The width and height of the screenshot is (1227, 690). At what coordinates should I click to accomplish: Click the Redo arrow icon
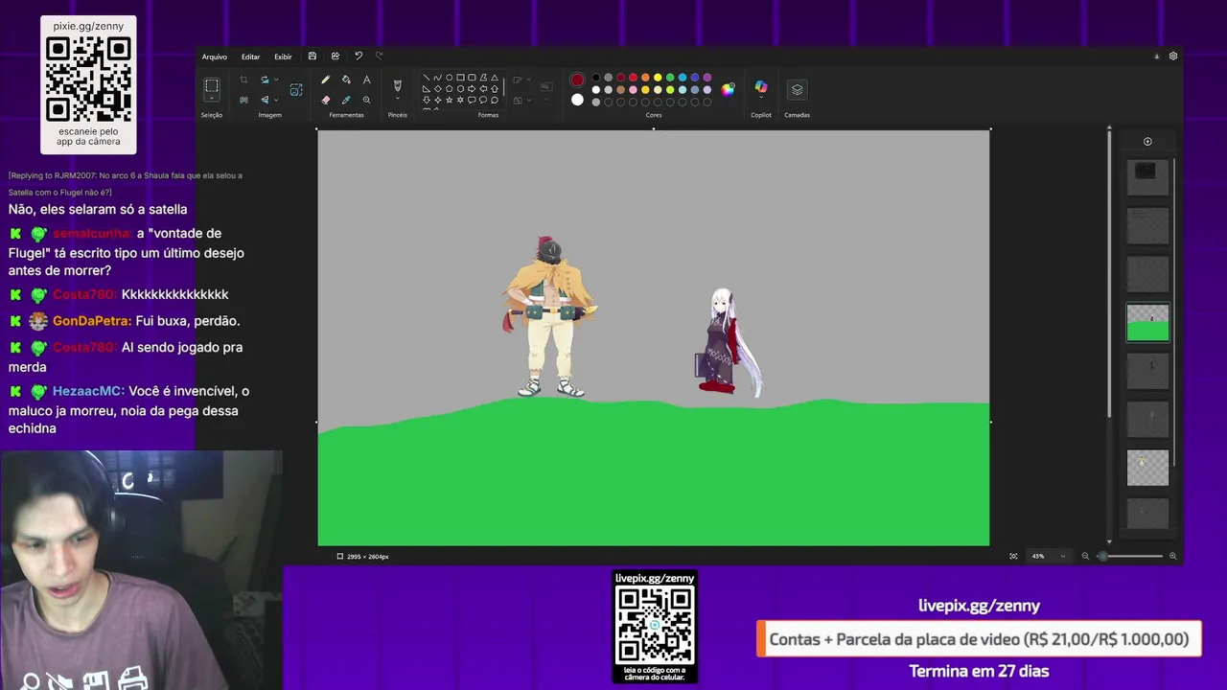coord(380,56)
